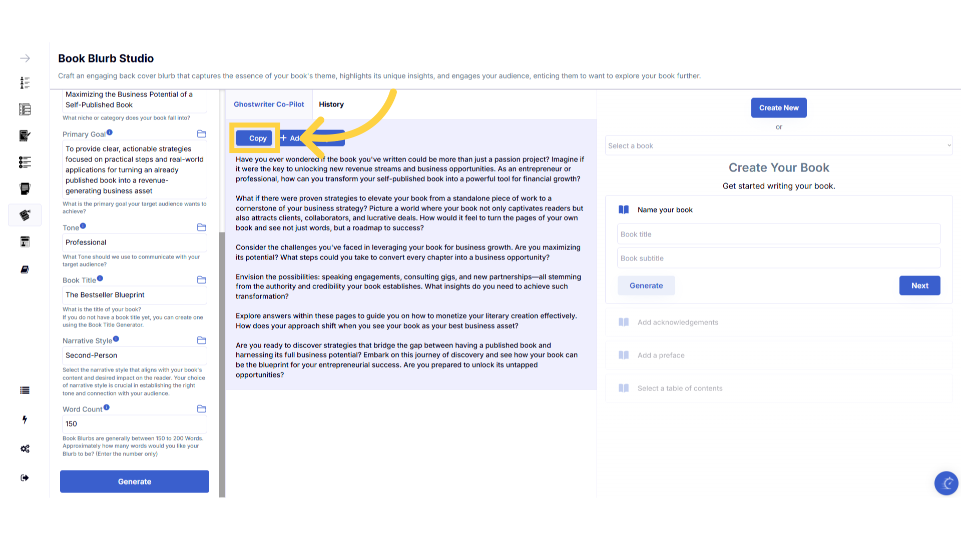
Task: Open the blue book icon in sidebar
Action: pos(25,269)
